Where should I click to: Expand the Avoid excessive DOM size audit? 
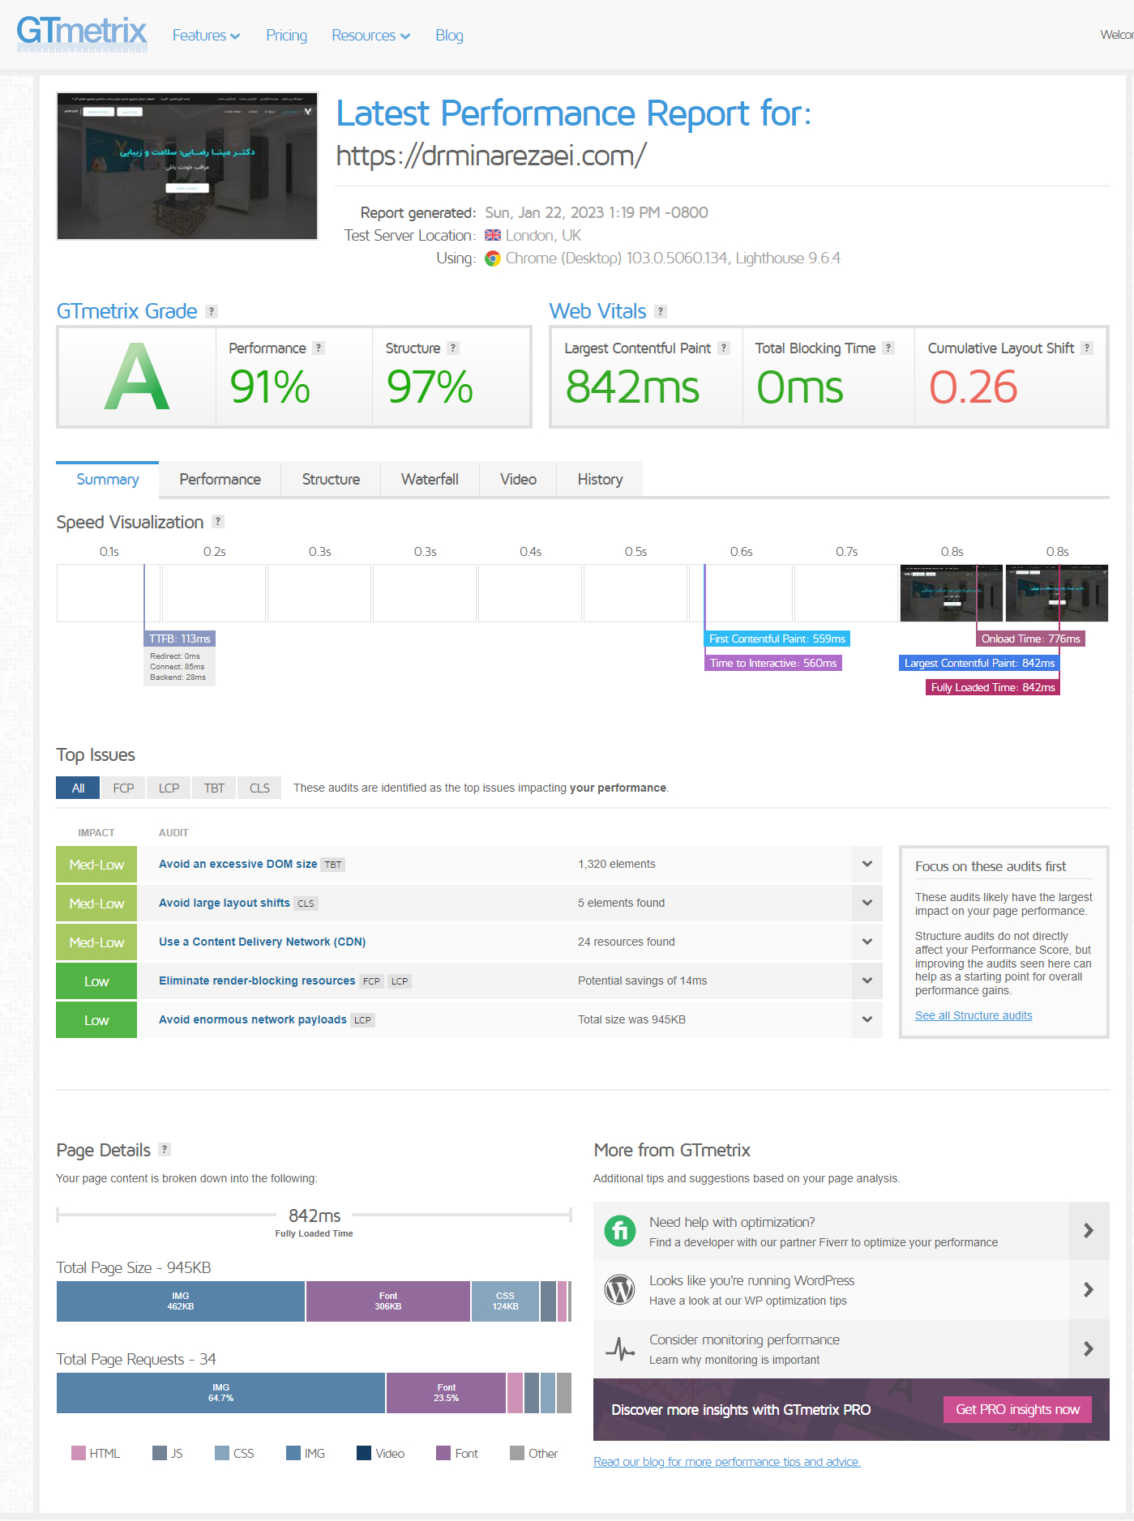pyautogui.click(x=867, y=864)
